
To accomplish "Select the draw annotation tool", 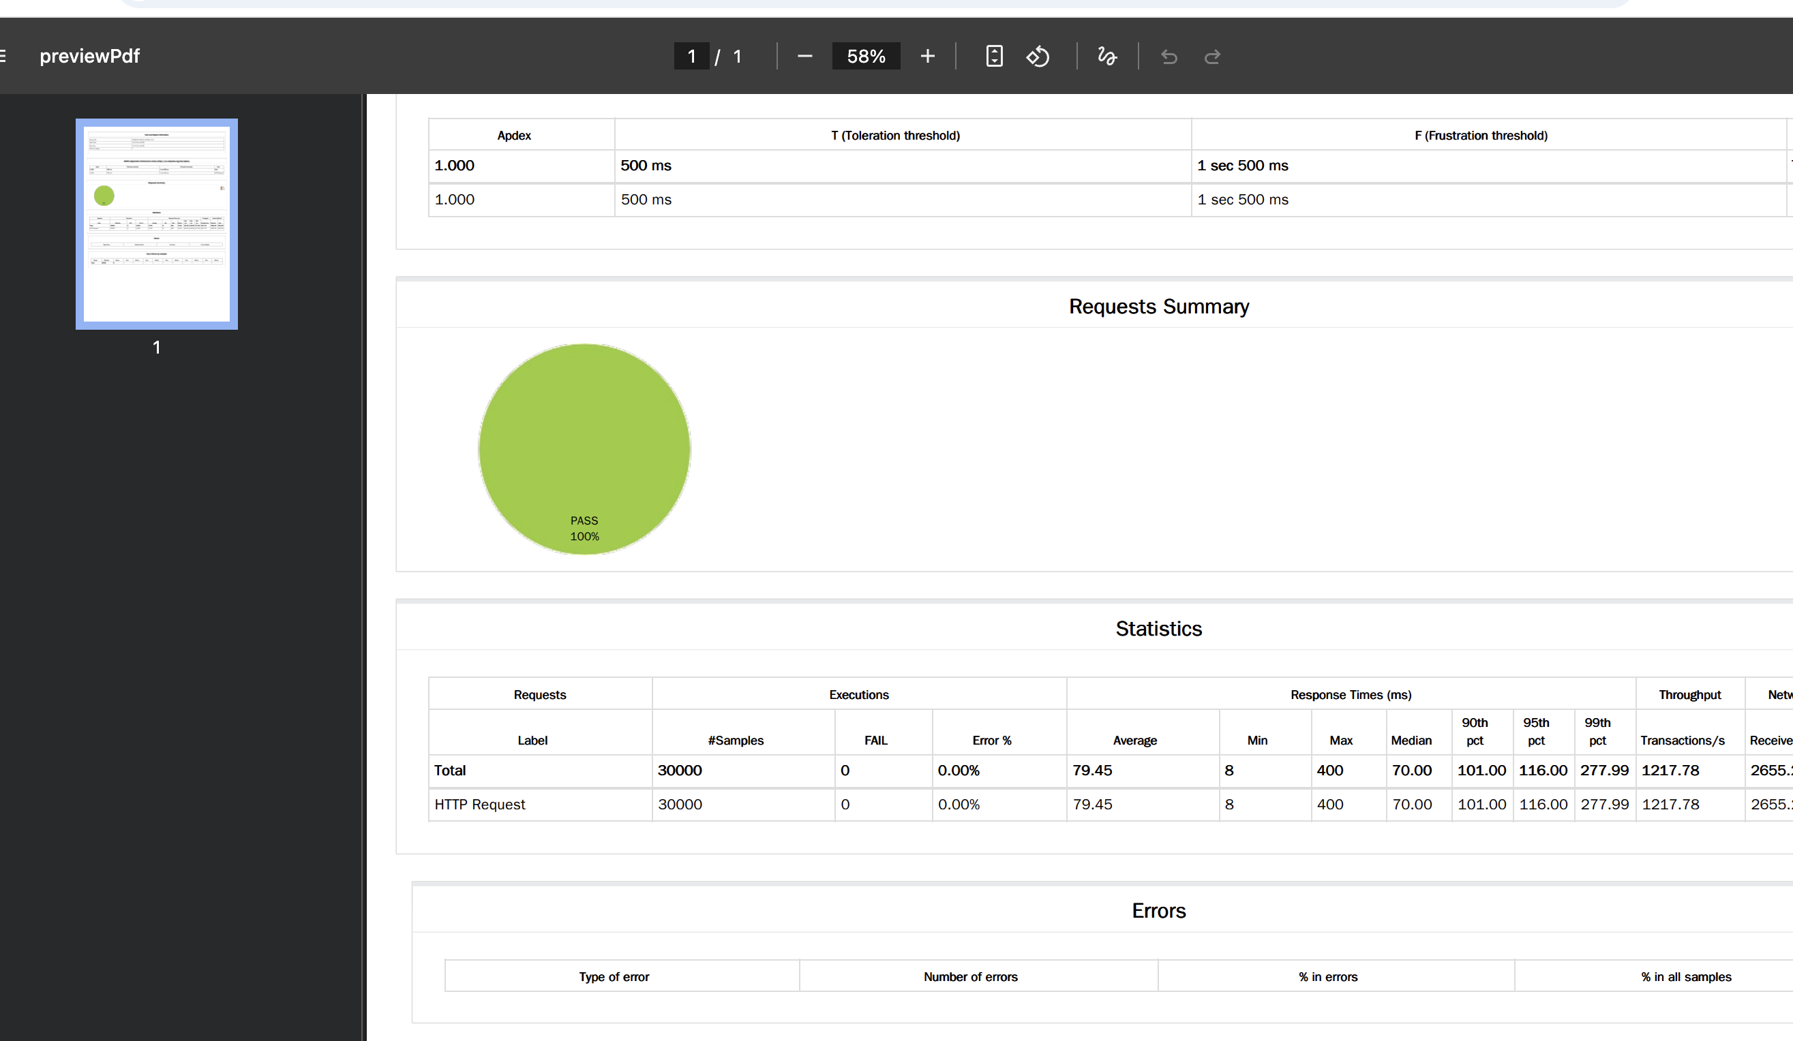I will point(1106,56).
